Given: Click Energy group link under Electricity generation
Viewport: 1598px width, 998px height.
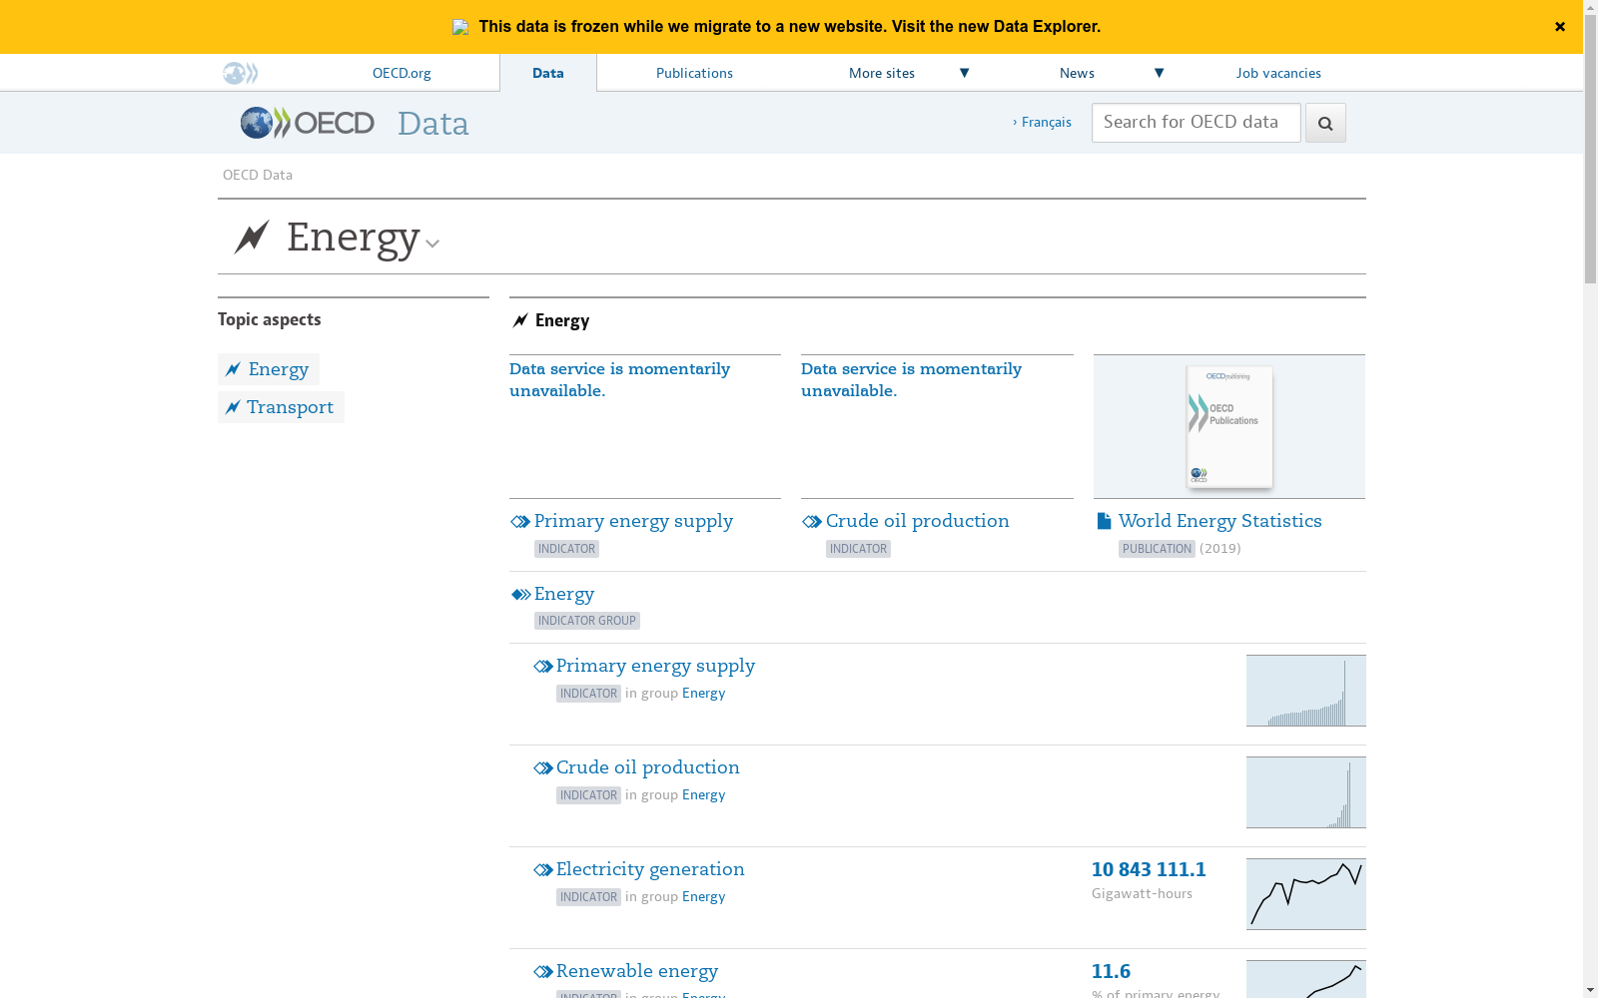Looking at the screenshot, I should (703, 897).
